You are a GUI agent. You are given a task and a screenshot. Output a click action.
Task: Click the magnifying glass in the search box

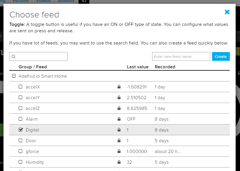[14, 56]
